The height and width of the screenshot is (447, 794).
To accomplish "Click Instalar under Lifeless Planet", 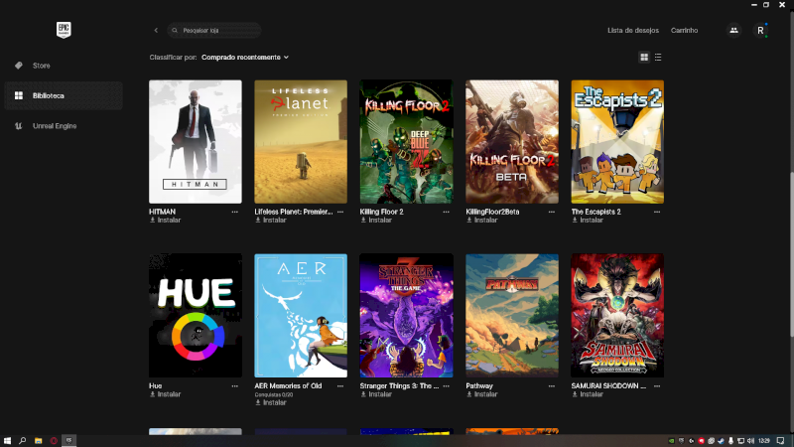I will point(271,220).
